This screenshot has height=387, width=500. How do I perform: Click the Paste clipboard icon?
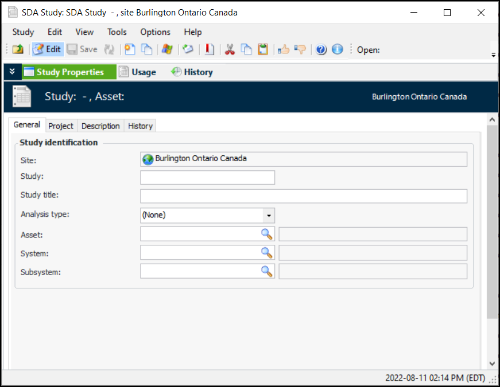[x=263, y=49]
